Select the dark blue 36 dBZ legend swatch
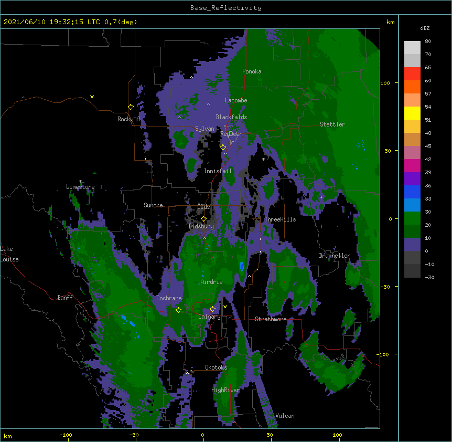 (412, 192)
